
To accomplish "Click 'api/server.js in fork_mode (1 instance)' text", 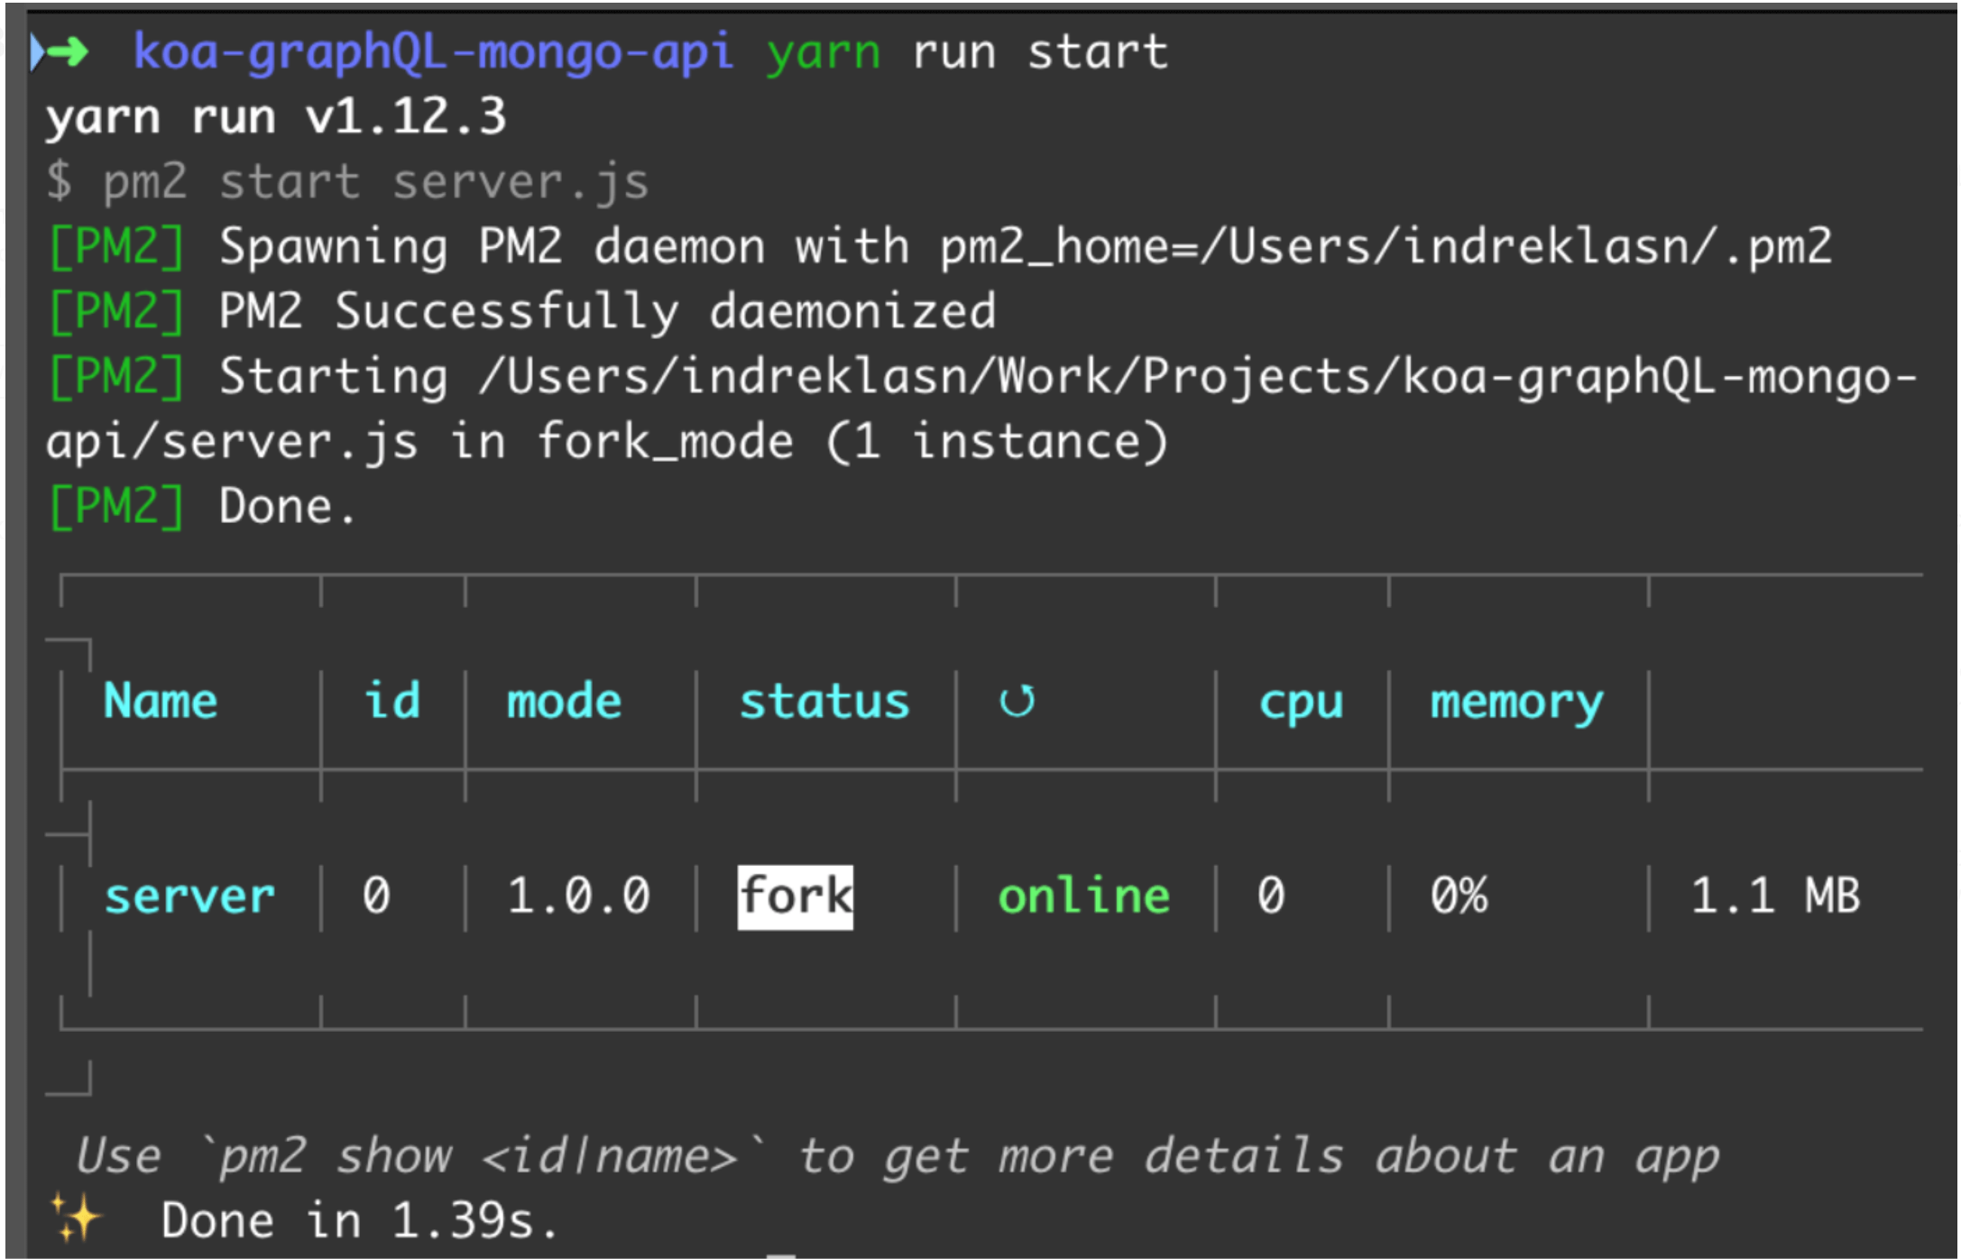I will [607, 442].
